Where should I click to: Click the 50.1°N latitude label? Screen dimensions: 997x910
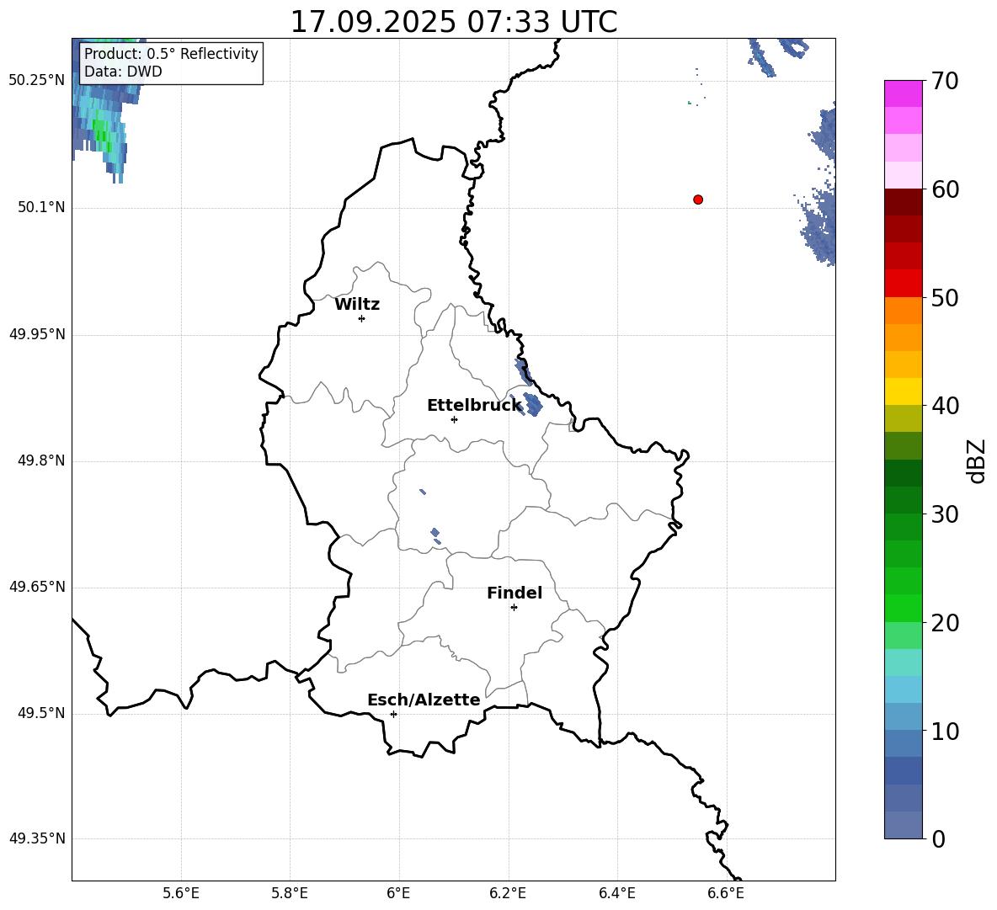pyautogui.click(x=41, y=207)
